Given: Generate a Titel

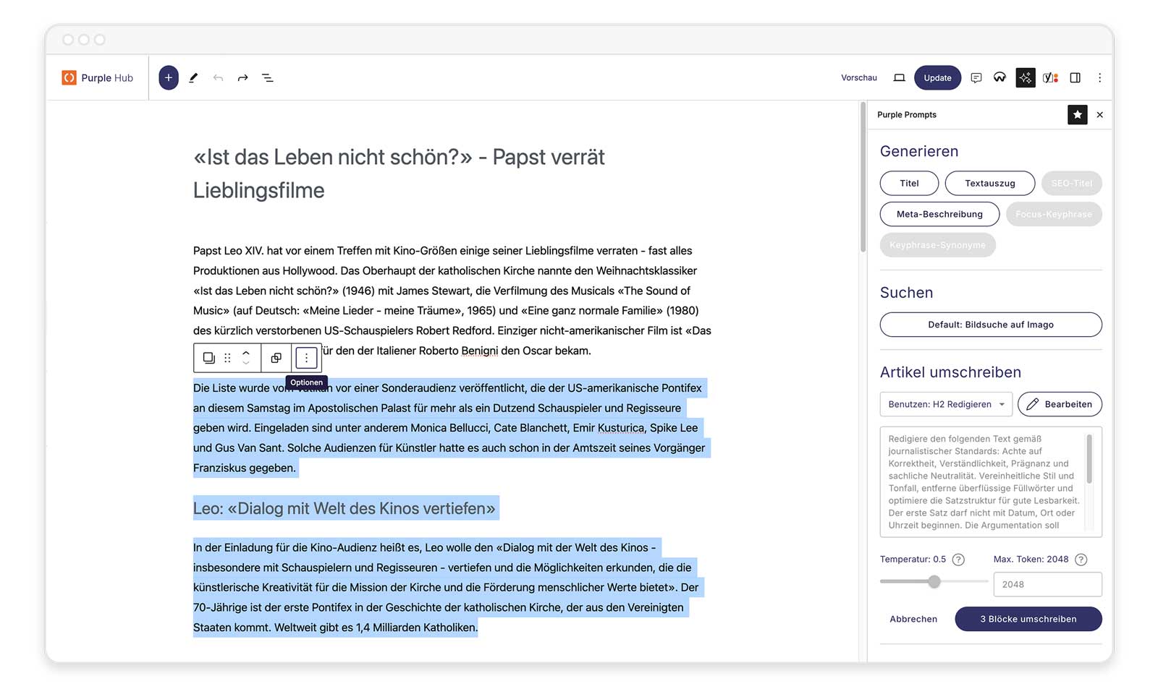Looking at the screenshot, I should pyautogui.click(x=909, y=183).
